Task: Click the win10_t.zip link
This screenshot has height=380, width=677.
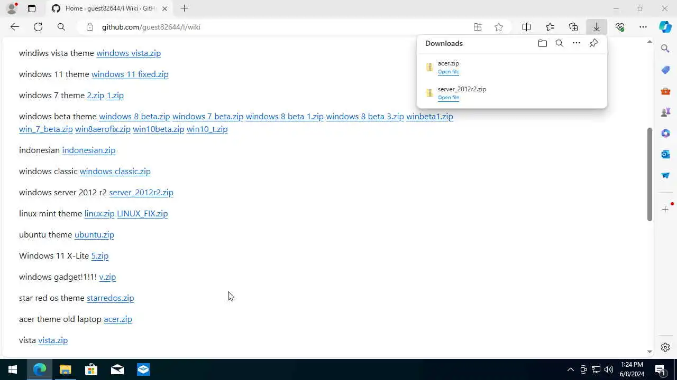Action: 207,129
